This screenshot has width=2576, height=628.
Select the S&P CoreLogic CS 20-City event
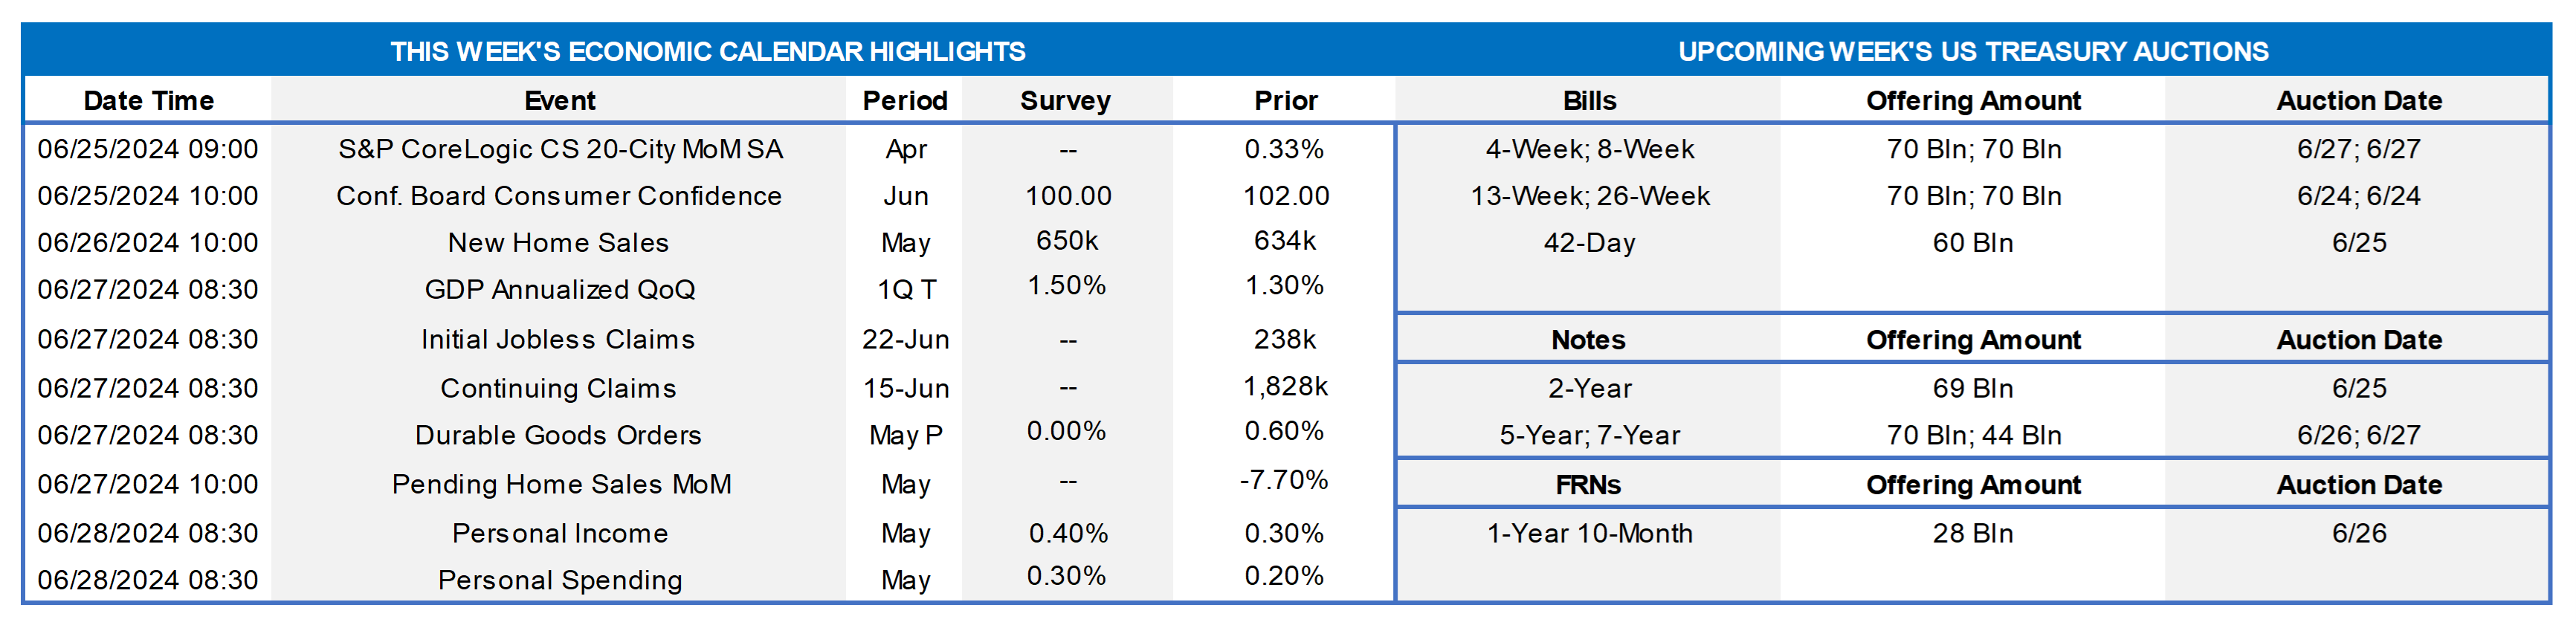click(560, 150)
